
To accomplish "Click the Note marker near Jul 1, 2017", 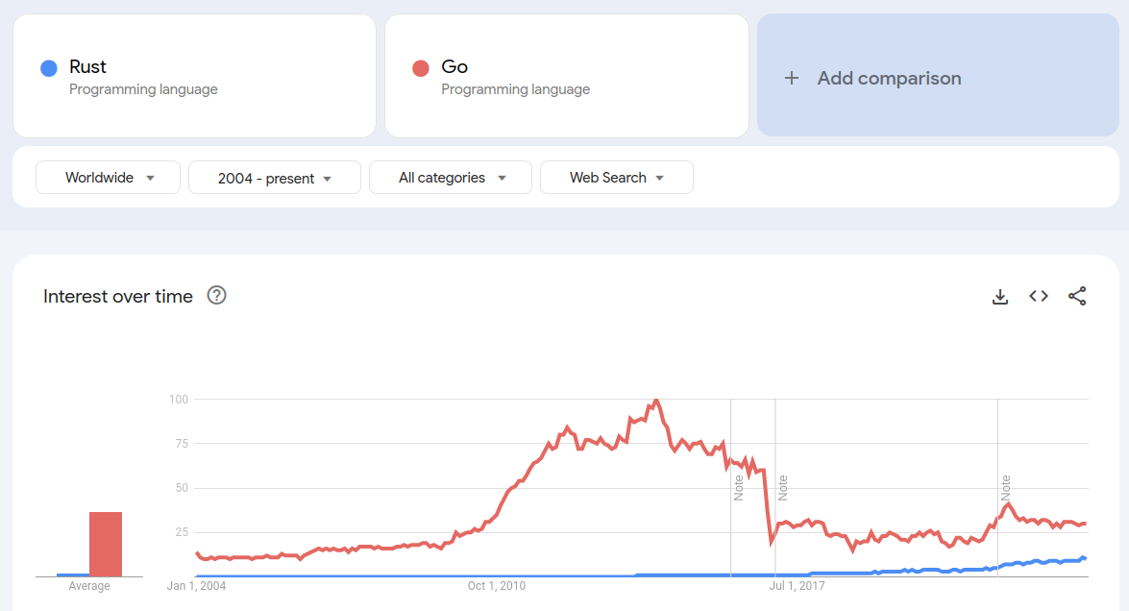I will [783, 488].
